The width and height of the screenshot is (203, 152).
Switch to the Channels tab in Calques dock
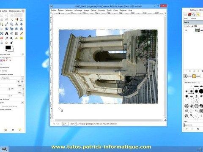click(189, 14)
